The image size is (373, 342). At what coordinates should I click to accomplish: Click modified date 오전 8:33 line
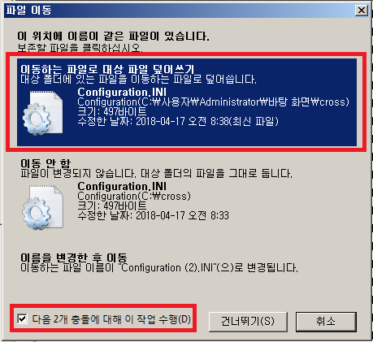click(x=153, y=216)
